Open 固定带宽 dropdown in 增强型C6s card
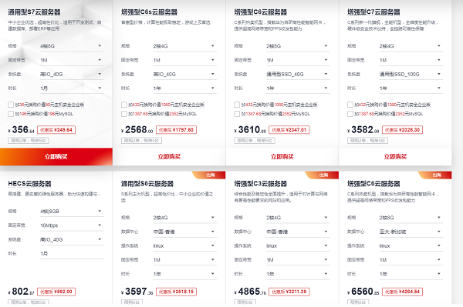This screenshot has height=307, width=463. pos(184,60)
